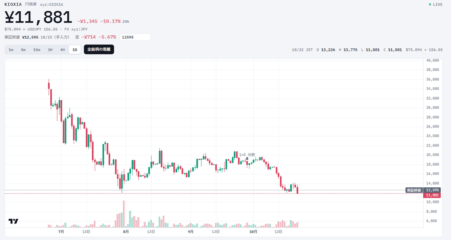Click the KIOXIA ticker title
451x240 pixels.
(13, 4)
